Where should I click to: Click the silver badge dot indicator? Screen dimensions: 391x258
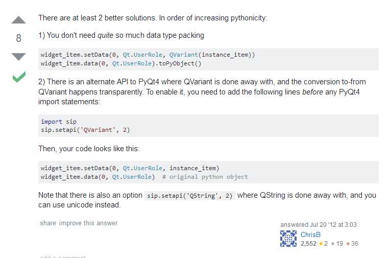tap(333, 244)
